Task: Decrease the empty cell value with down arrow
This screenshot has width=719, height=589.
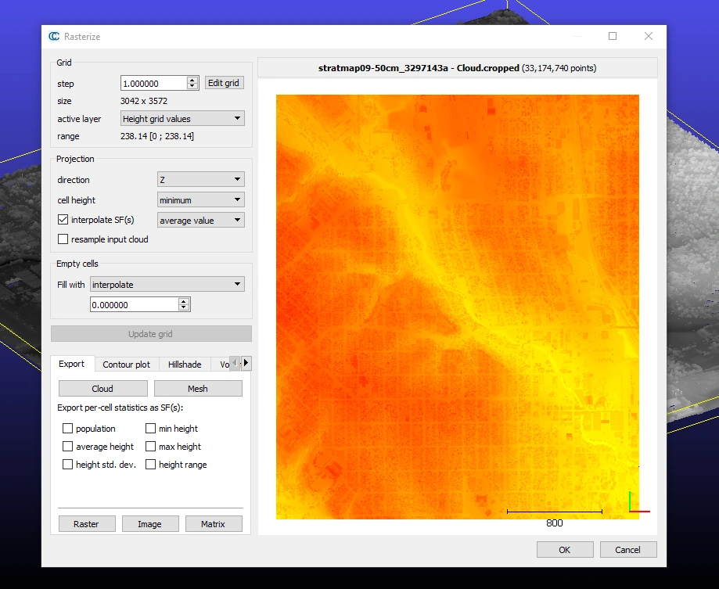Action: point(184,307)
